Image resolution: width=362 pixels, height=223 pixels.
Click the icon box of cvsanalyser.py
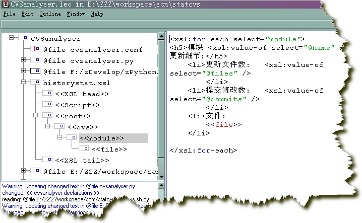pos(35,60)
